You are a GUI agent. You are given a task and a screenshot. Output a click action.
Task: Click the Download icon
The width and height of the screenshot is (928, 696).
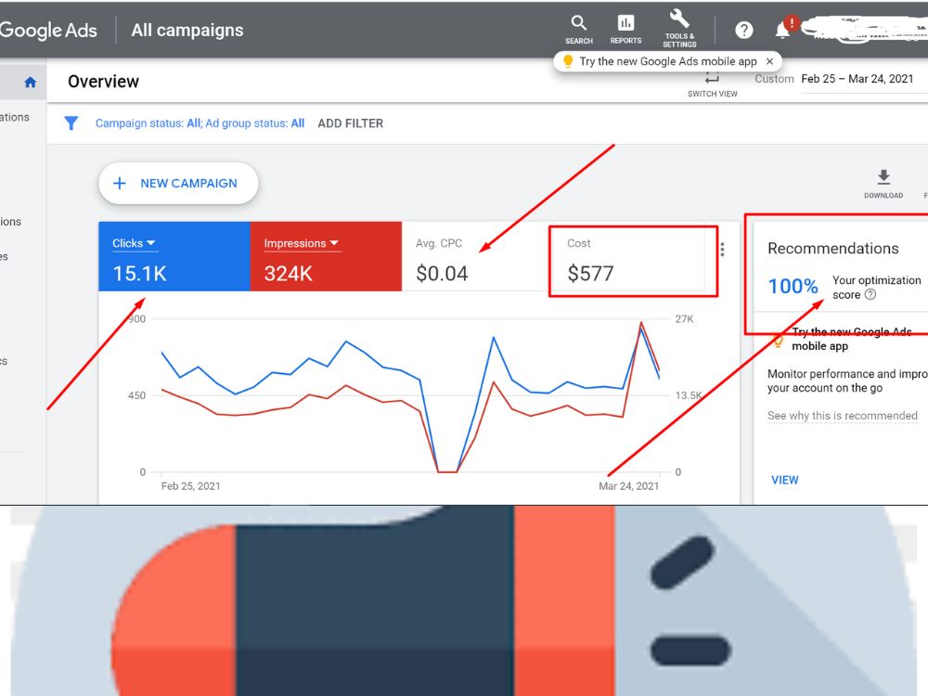pyautogui.click(x=883, y=184)
